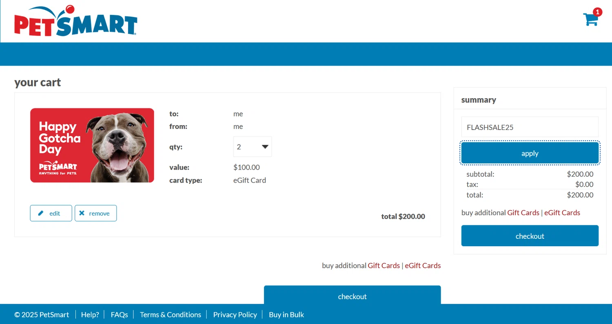Open the qty dropdown showing 2
Viewport: 612px width, 324px height.
pyautogui.click(x=253, y=147)
